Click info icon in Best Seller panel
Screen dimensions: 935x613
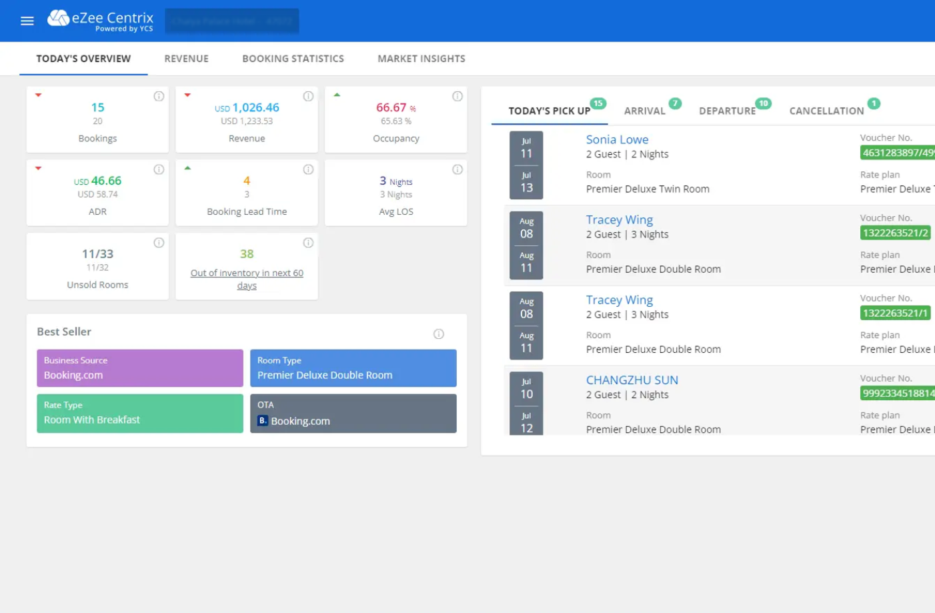439,334
